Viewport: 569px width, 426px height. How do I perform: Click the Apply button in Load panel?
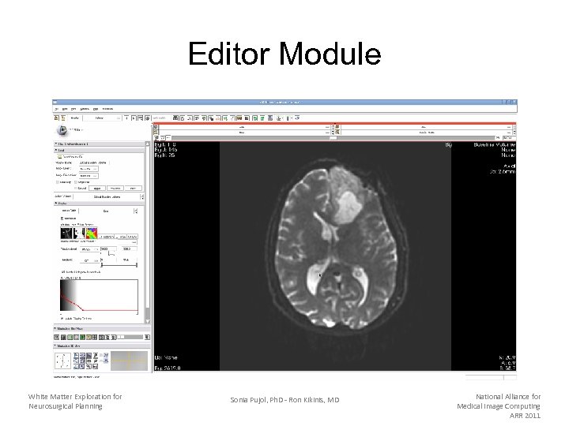(97, 188)
